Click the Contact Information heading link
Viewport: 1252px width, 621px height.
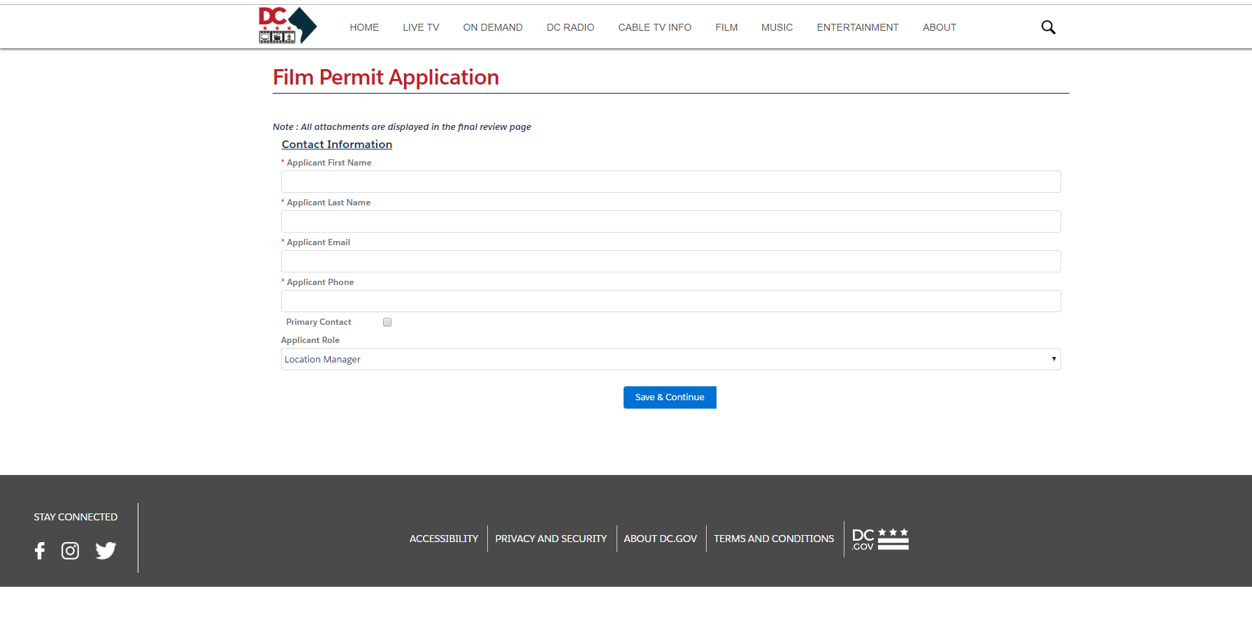[x=337, y=144]
